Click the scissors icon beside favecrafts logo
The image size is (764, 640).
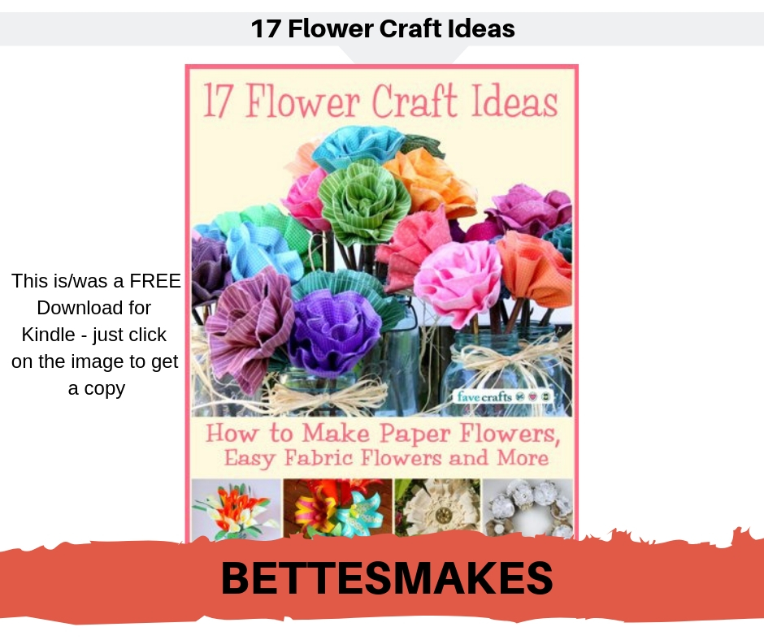[520, 396]
